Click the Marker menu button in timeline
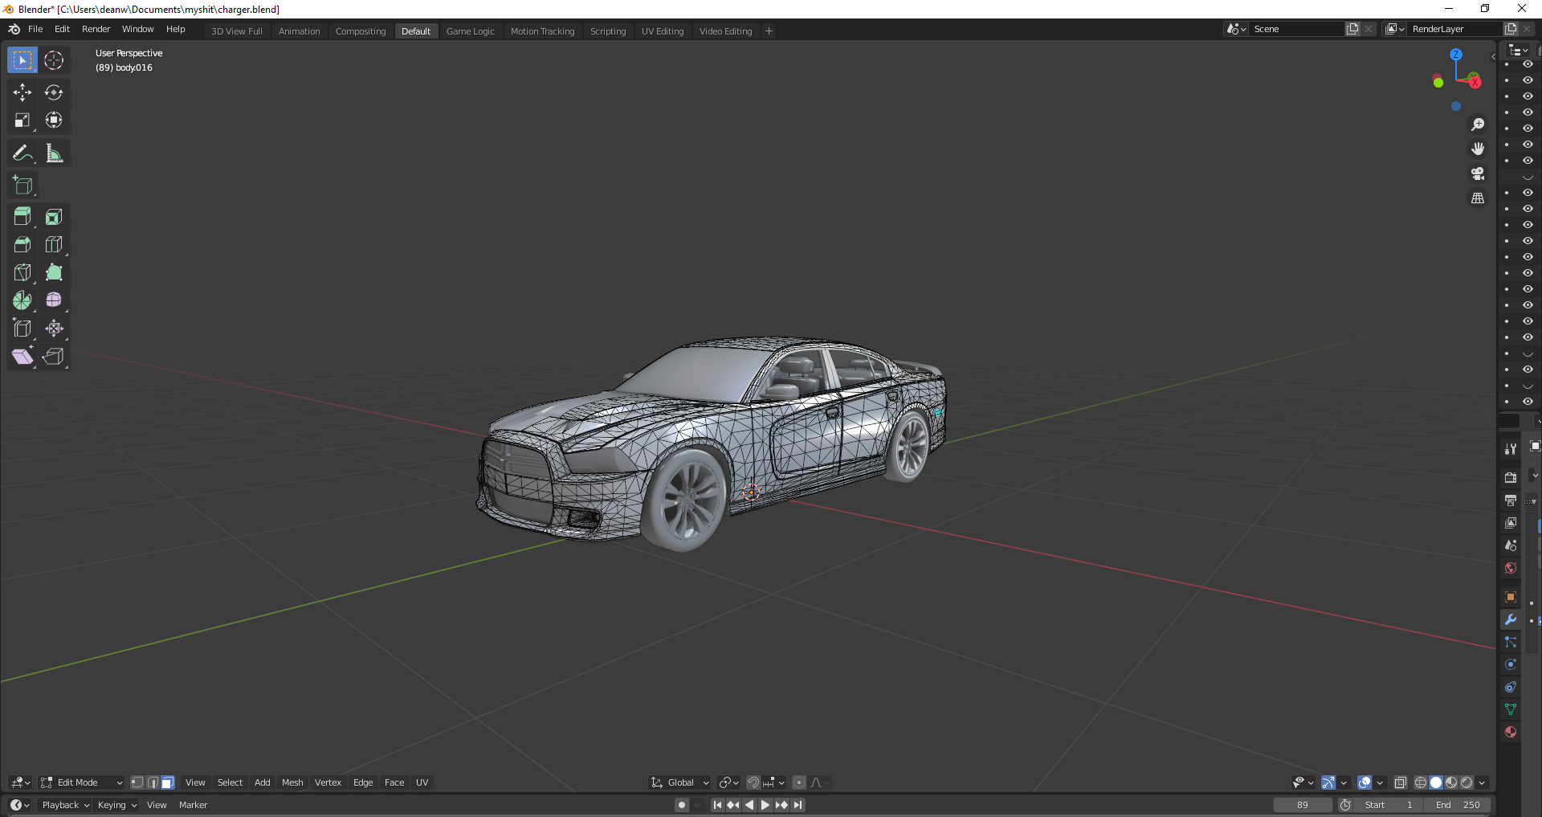 [193, 805]
